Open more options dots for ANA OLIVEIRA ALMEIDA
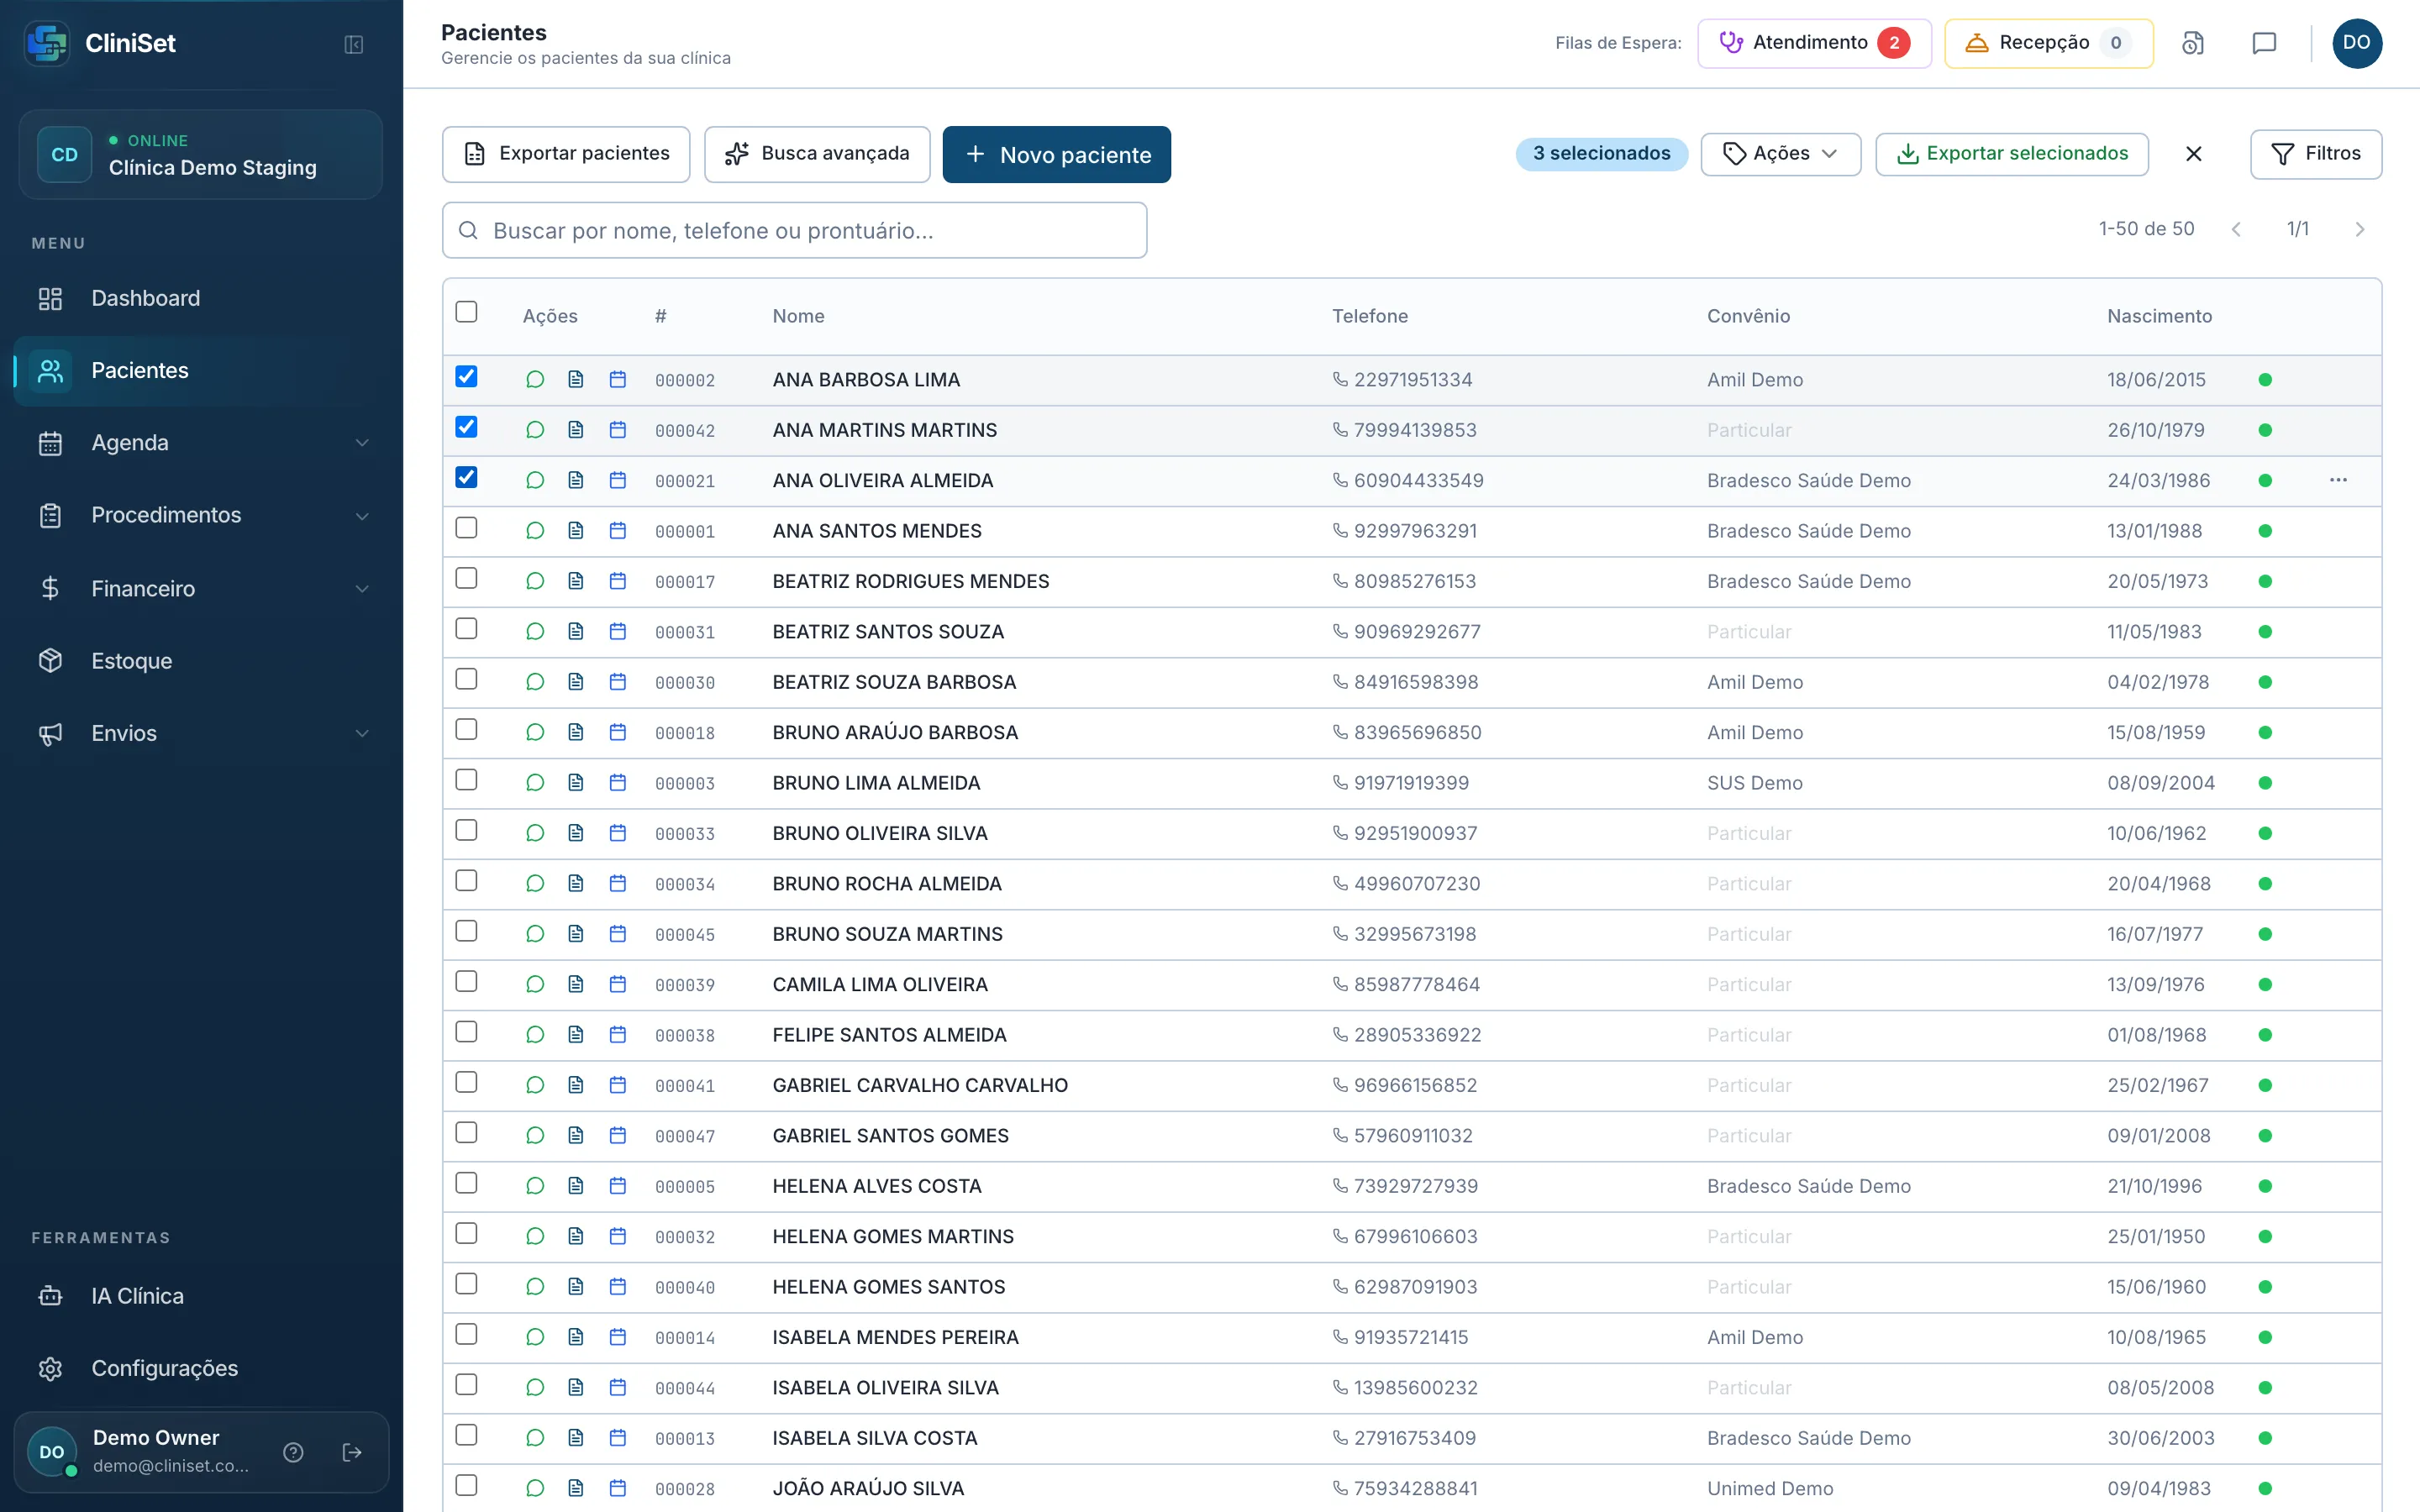 (2338, 480)
